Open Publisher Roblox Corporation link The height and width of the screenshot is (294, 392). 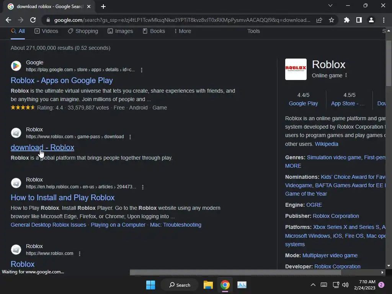click(336, 216)
